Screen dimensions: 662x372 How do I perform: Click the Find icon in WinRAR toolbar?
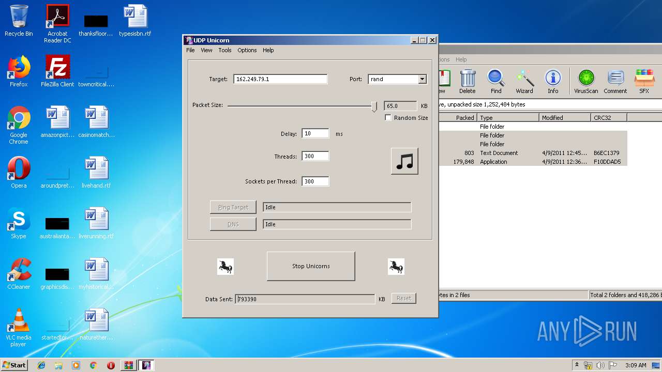tap(496, 82)
